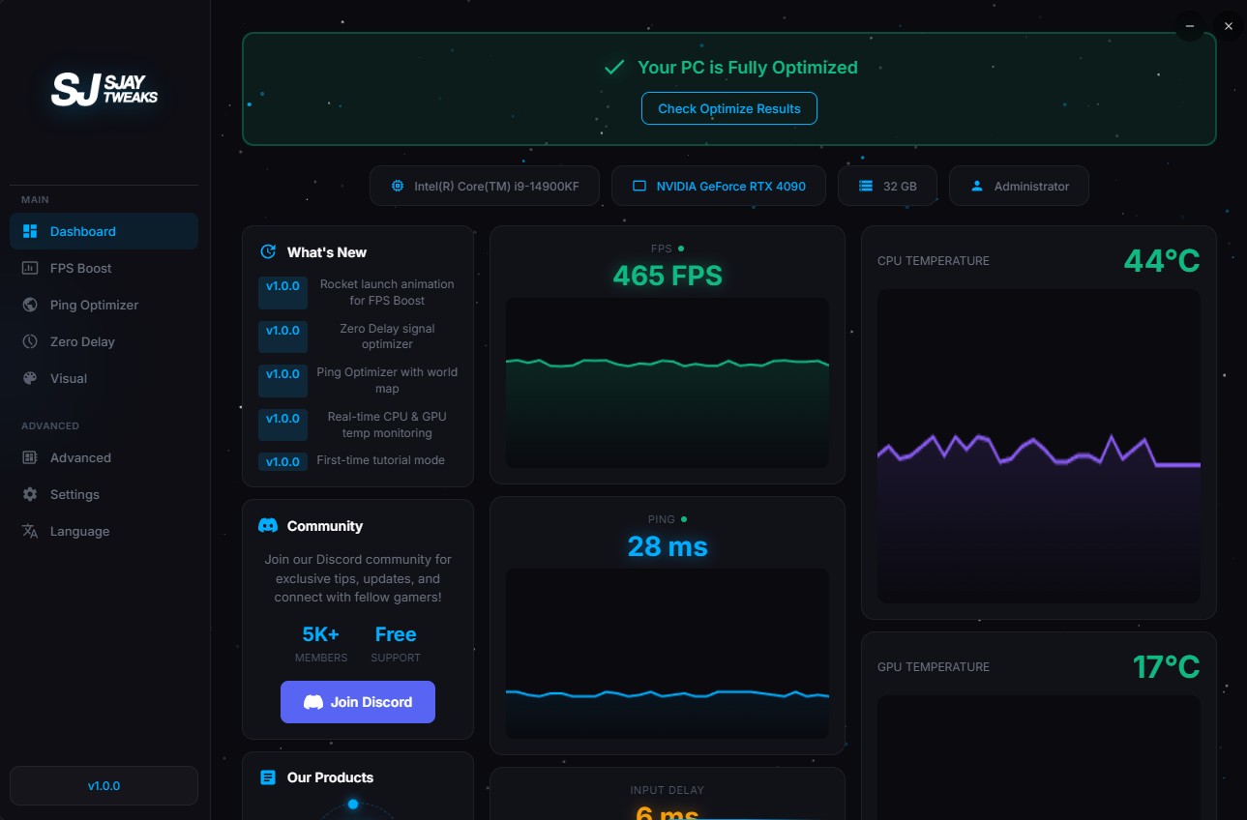Click the CPU chip icon beside i9-14900KF

tap(397, 186)
